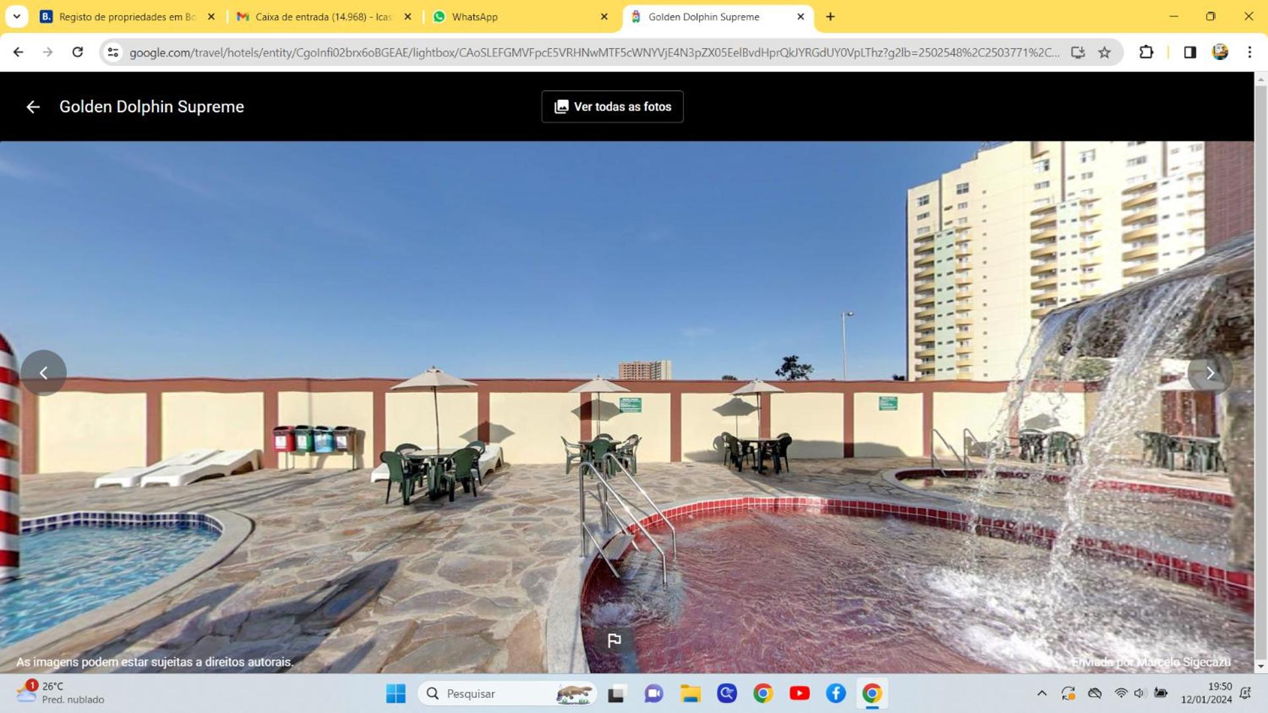Screen dimensions: 1268x713
Task: View site information icon in address bar
Action: [x=113, y=52]
